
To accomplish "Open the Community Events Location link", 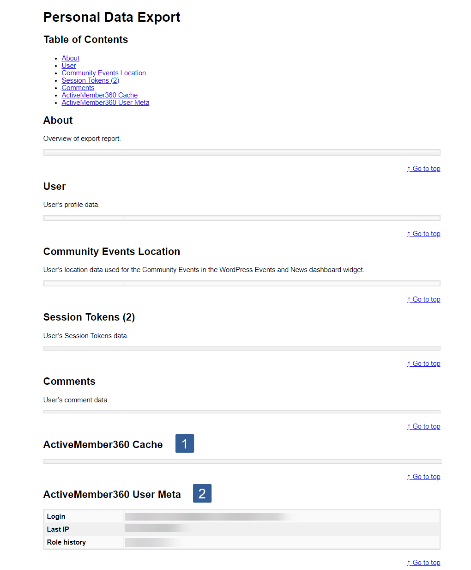I will (103, 73).
